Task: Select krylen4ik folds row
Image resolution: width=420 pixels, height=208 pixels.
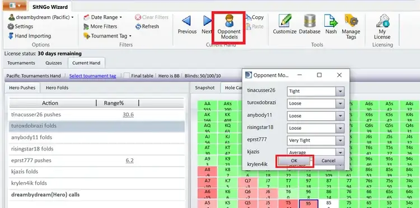Action: pyautogui.click(x=97, y=183)
